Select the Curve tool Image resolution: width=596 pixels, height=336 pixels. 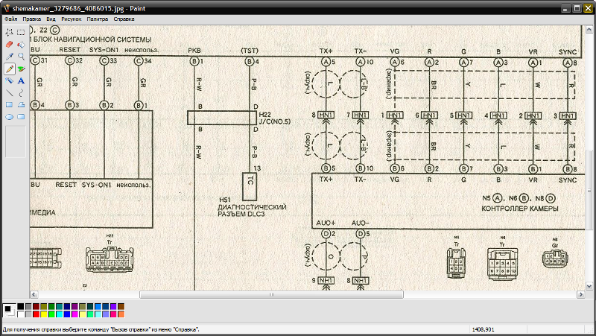tap(21, 92)
